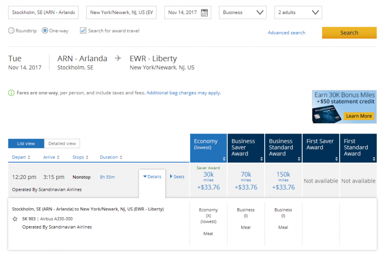Click the Star Alliance logo beside SK 903
Viewport: 383px width, 255px height.
15,219
